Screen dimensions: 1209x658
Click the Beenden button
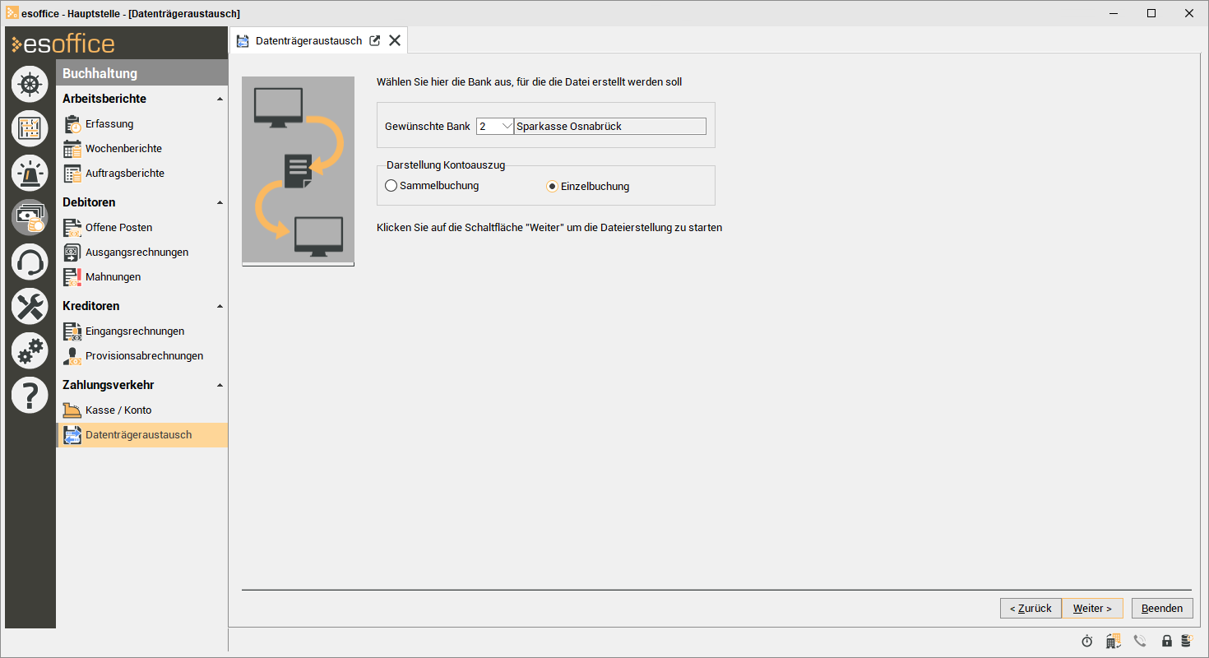[x=1161, y=609]
